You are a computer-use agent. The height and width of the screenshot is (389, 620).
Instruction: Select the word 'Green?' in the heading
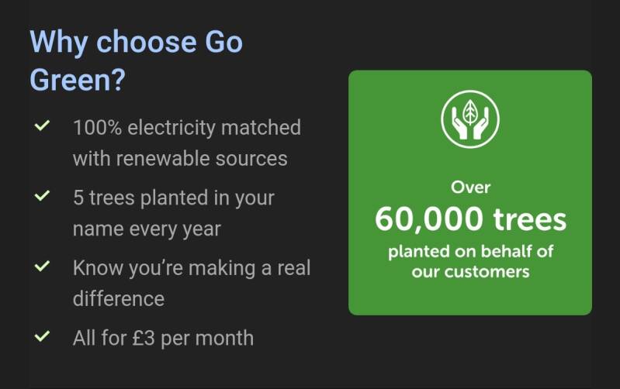(x=78, y=80)
